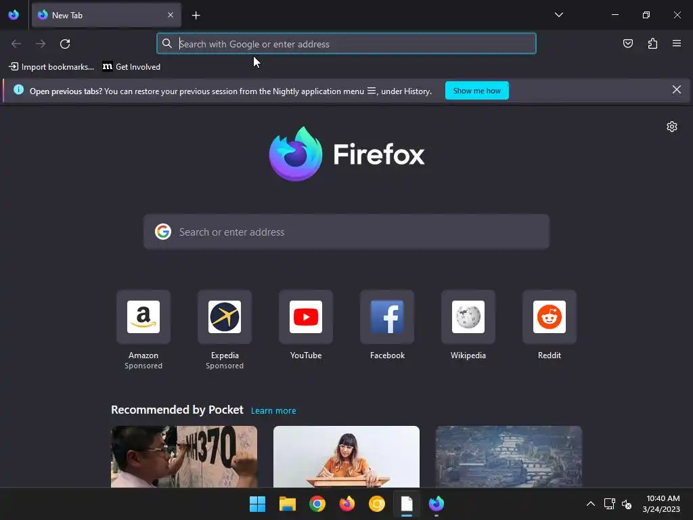The width and height of the screenshot is (693, 520).
Task: Open aerial city Pocket story thumbnail
Action: coord(509,457)
